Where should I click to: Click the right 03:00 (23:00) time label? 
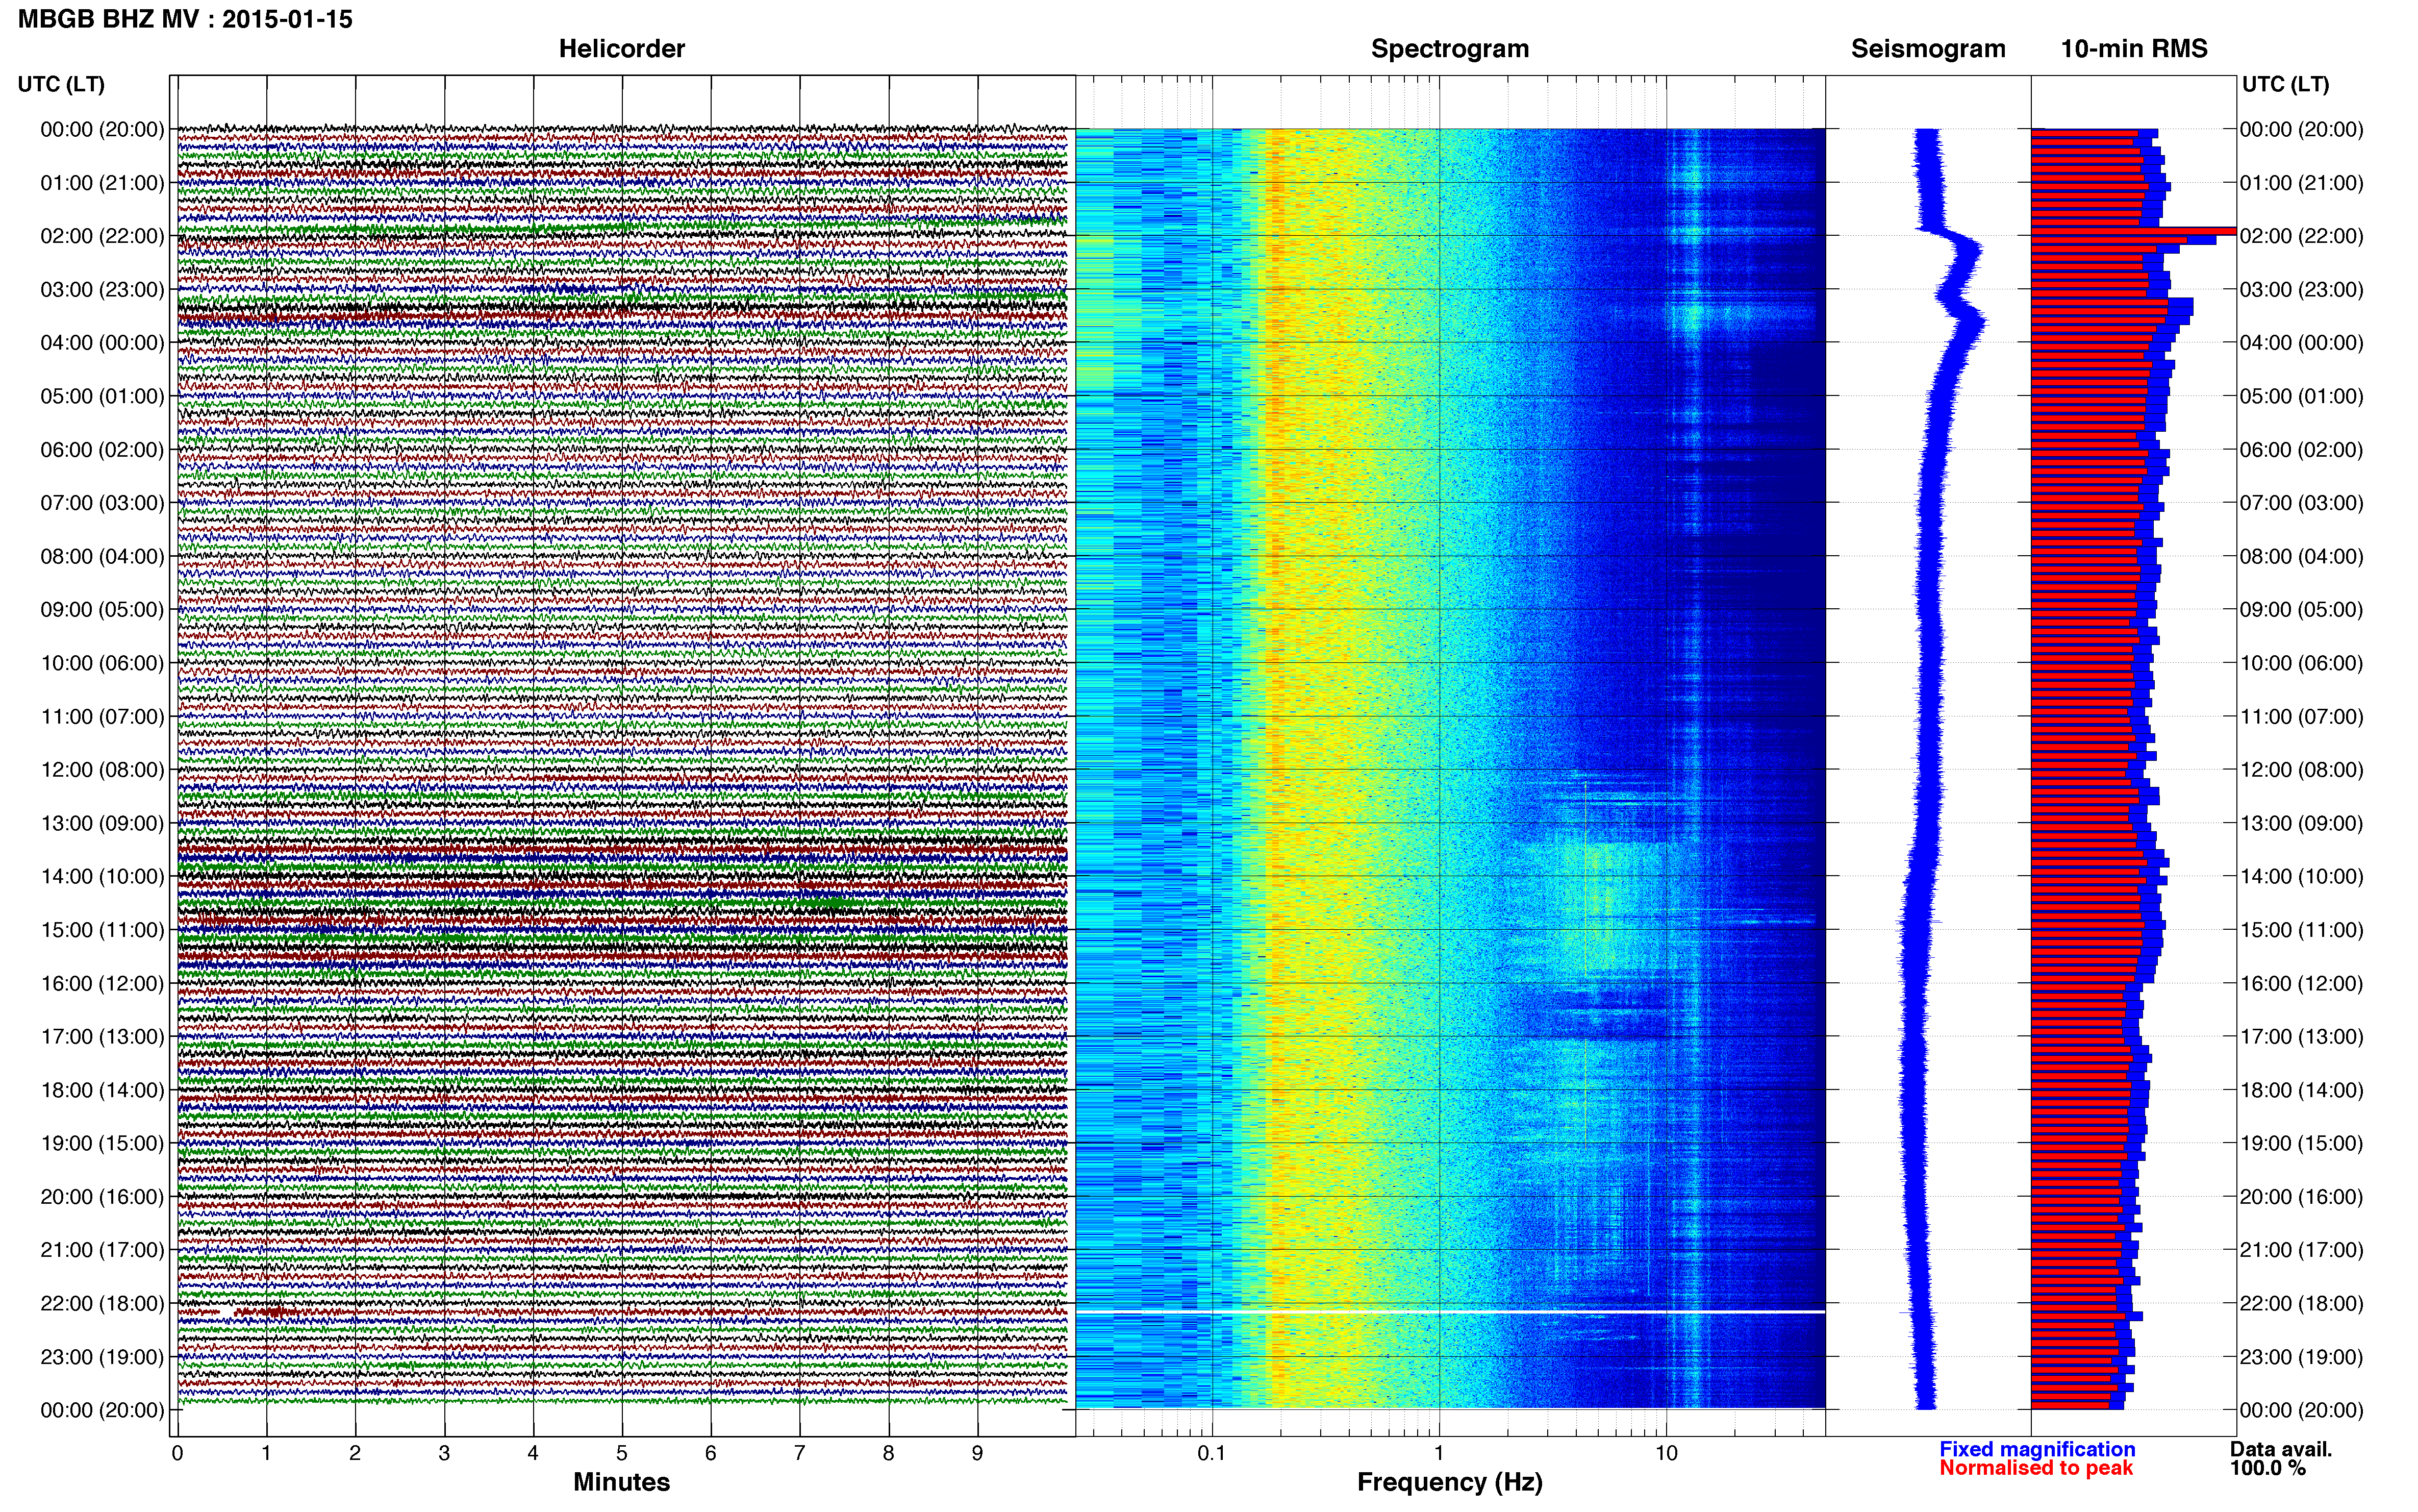pyautogui.click(x=2302, y=290)
